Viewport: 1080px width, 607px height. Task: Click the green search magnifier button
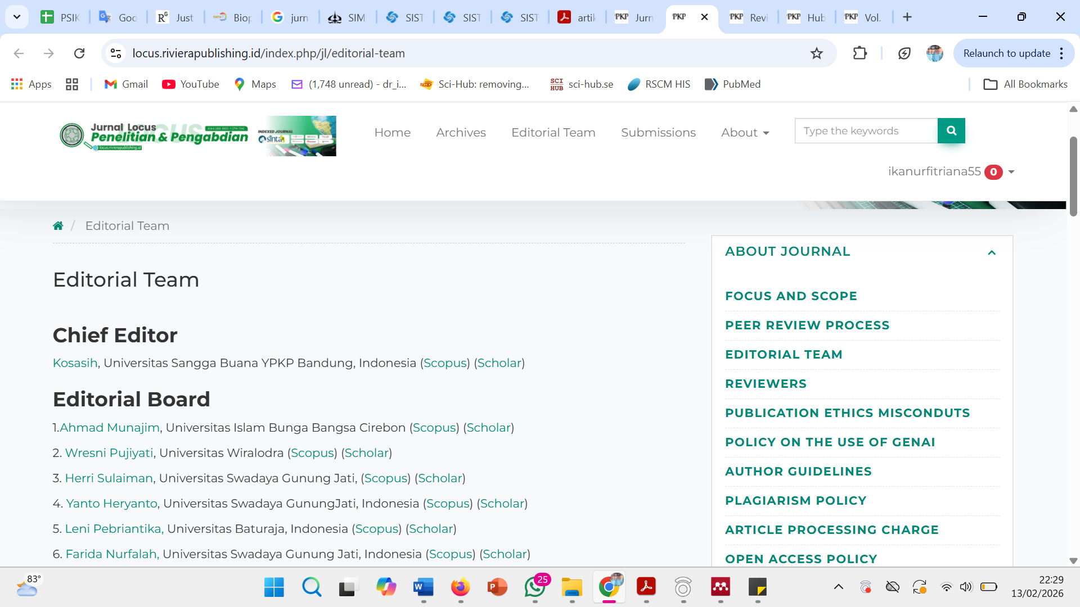point(951,131)
